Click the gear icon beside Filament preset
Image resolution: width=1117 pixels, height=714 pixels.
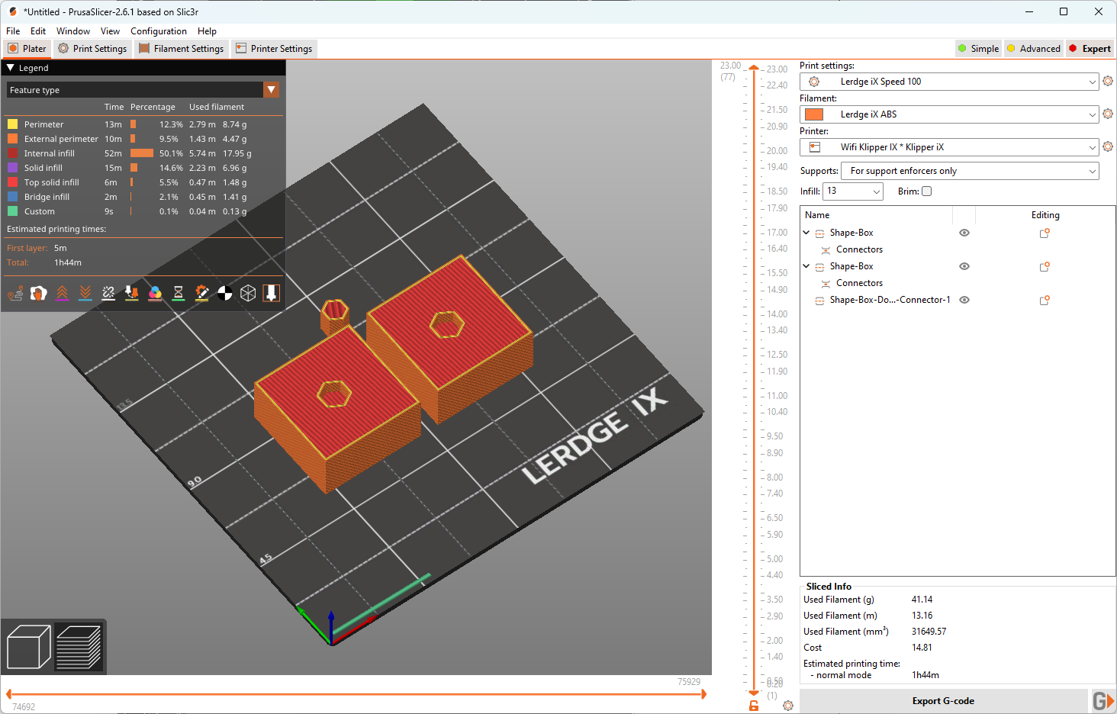tap(1108, 114)
